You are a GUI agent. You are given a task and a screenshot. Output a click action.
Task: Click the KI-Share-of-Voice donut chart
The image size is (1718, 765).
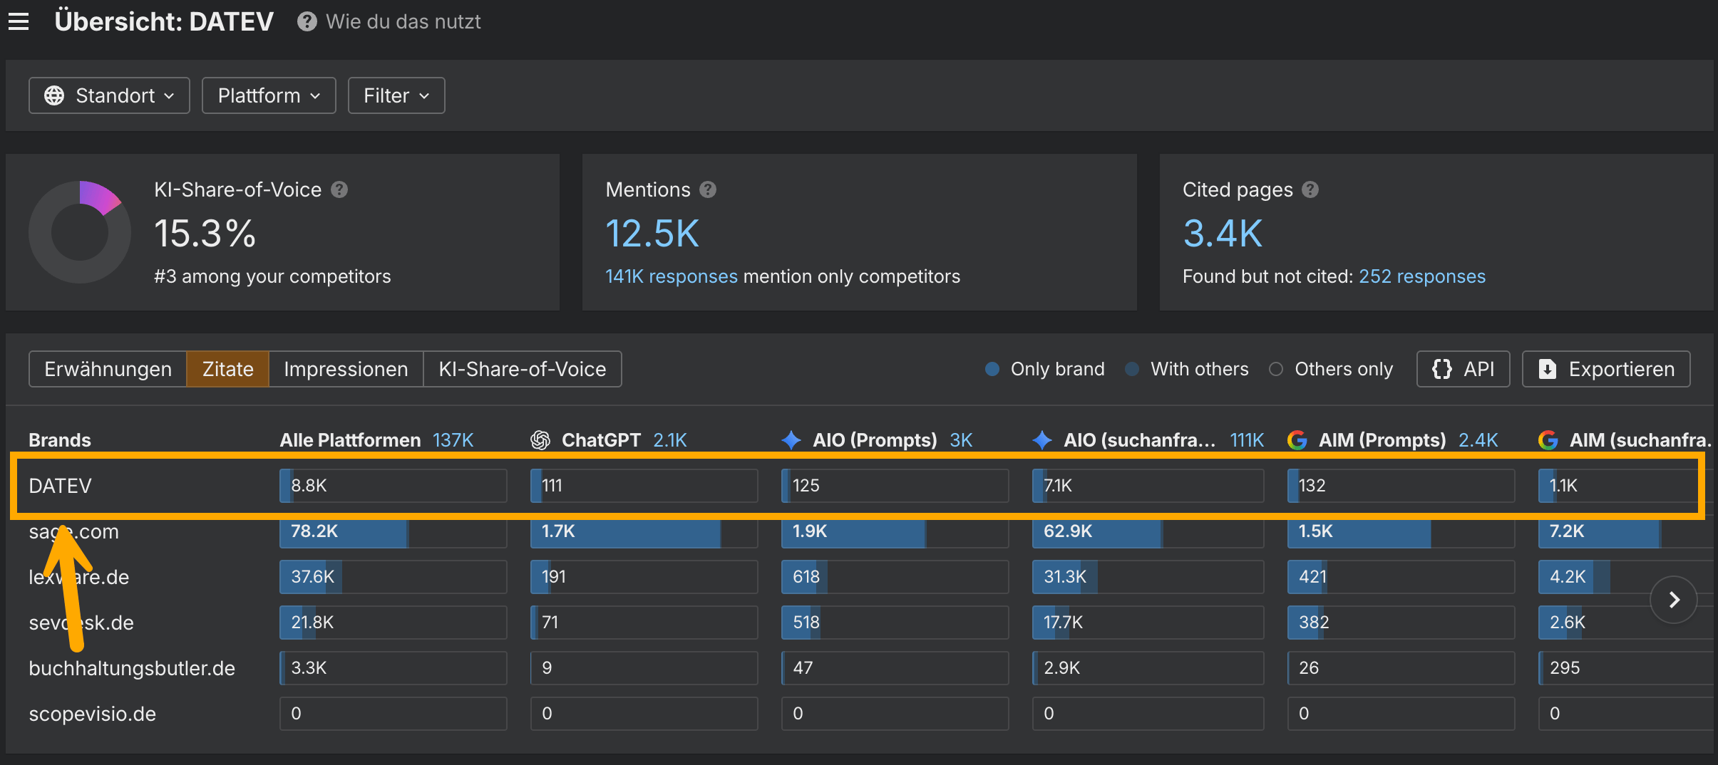click(x=80, y=232)
